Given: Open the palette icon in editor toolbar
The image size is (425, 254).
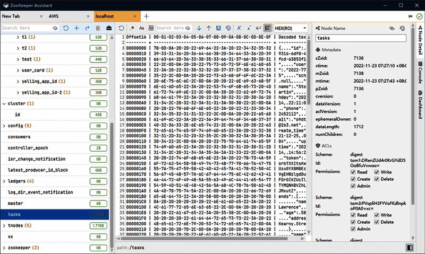Looking at the screenshot, I should (x=228, y=28).
